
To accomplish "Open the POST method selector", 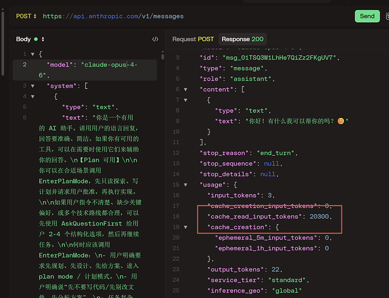I will point(26,16).
